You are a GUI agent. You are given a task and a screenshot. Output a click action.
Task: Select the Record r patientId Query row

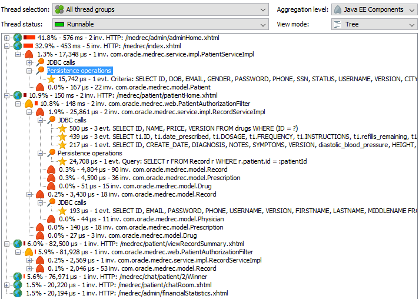point(188,161)
